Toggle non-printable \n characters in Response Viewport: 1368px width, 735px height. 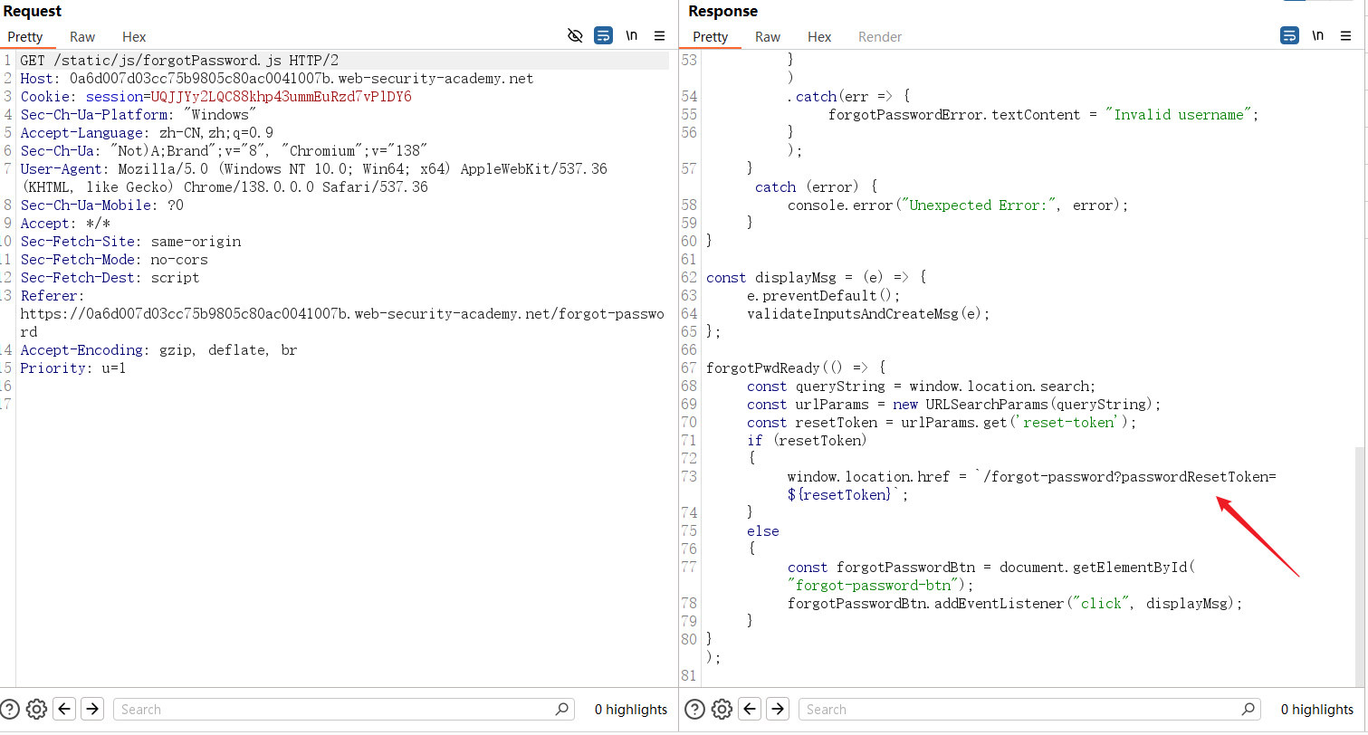pos(1317,36)
